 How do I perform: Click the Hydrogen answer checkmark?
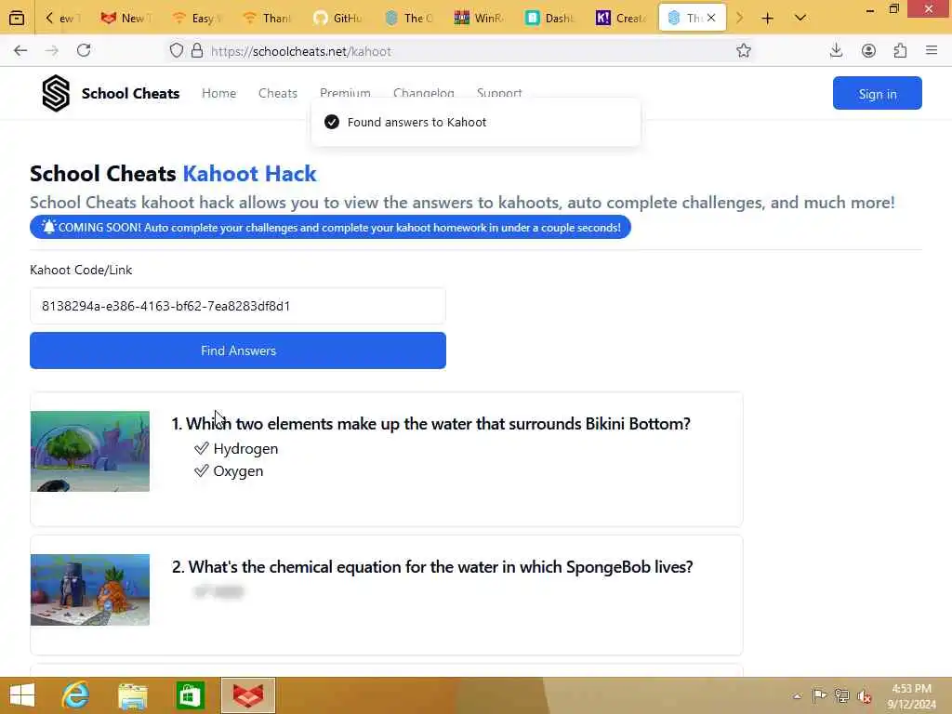click(201, 449)
